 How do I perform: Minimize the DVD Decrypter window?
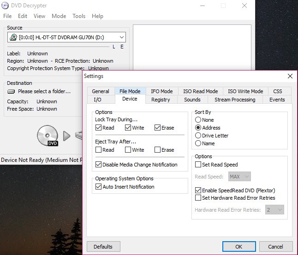[203, 6]
